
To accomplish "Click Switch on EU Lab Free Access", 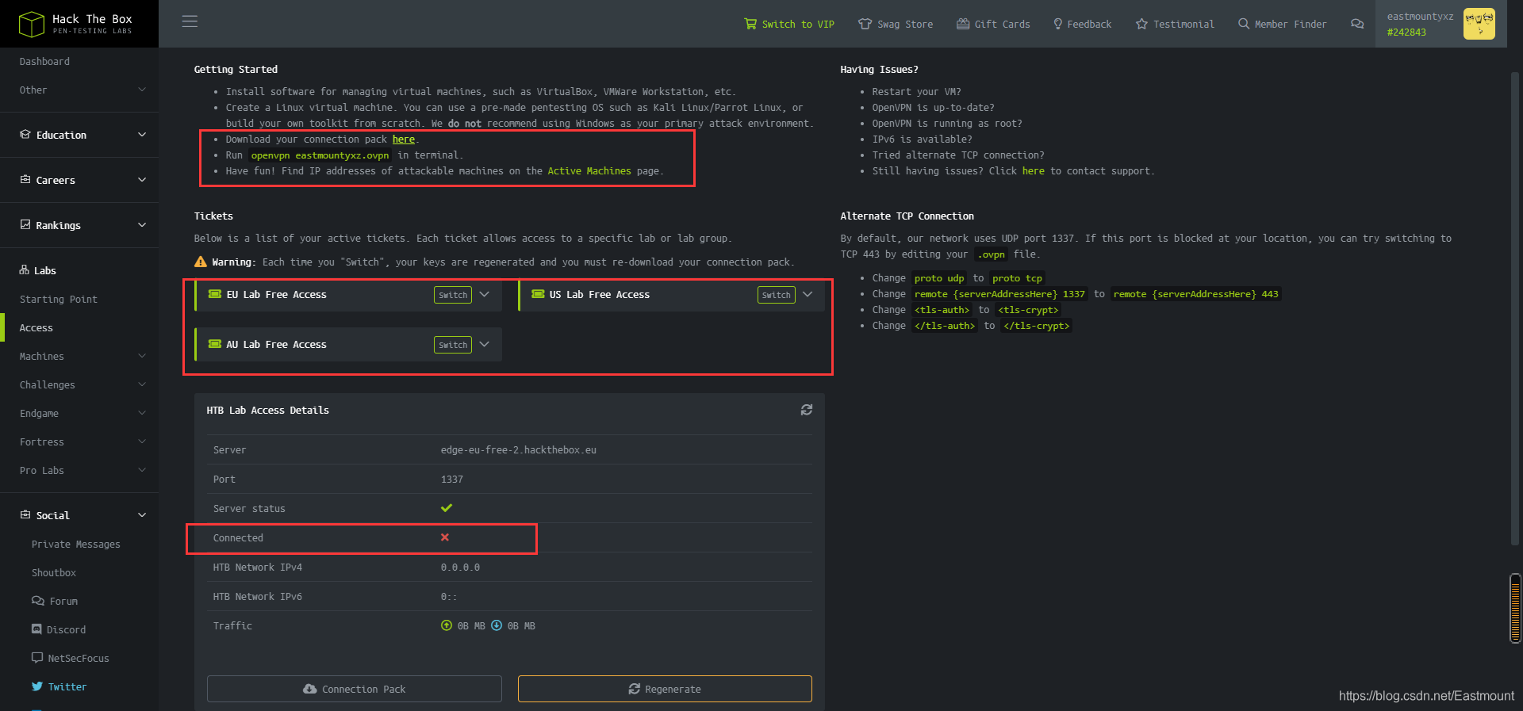I will pos(453,295).
